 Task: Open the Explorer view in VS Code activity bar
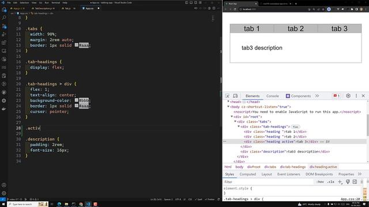(x=4, y=10)
